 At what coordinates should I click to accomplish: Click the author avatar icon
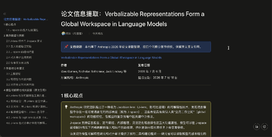[x=63, y=33]
